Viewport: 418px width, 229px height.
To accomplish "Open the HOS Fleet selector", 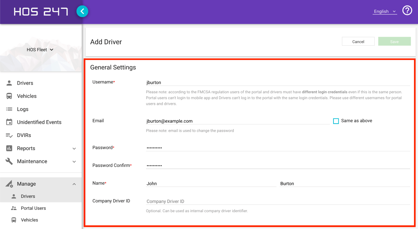I will pyautogui.click(x=40, y=49).
